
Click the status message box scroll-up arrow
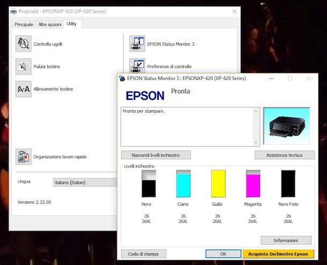[256, 112]
